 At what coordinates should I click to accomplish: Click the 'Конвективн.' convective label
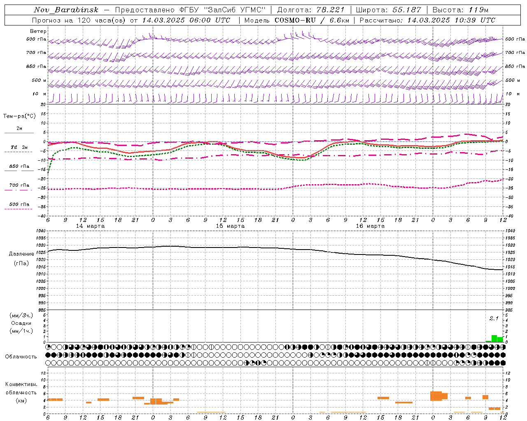21,384
